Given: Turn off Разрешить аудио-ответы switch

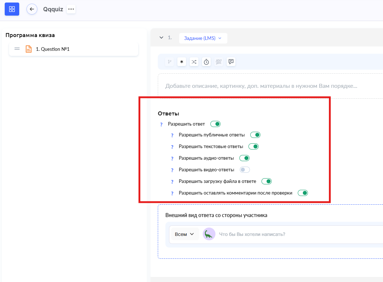Looking at the screenshot, I should pyautogui.click(x=244, y=158).
